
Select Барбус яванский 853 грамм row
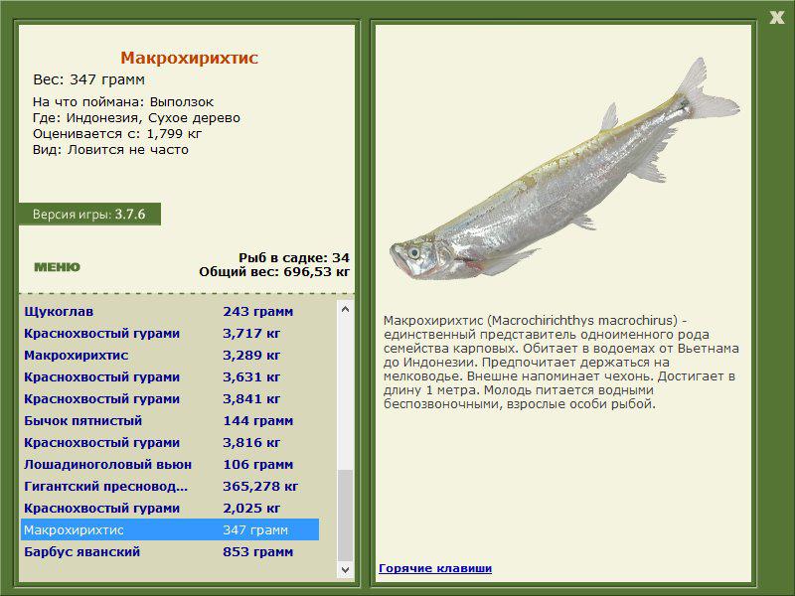coord(170,551)
